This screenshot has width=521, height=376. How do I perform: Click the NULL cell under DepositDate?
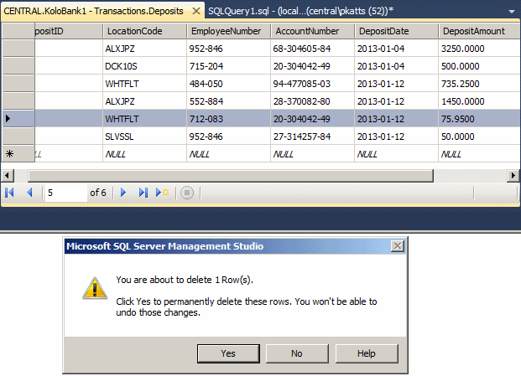(x=396, y=154)
